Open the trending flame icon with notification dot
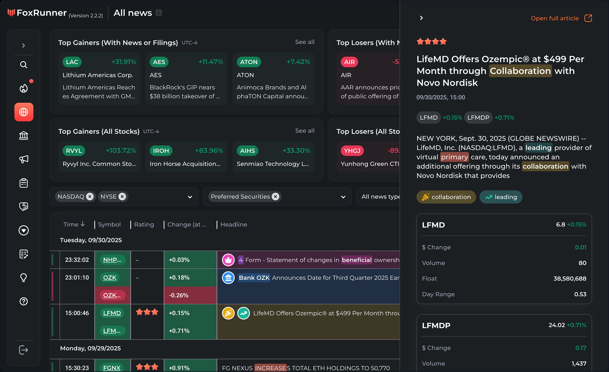This screenshot has width=609, height=372. tap(24, 88)
